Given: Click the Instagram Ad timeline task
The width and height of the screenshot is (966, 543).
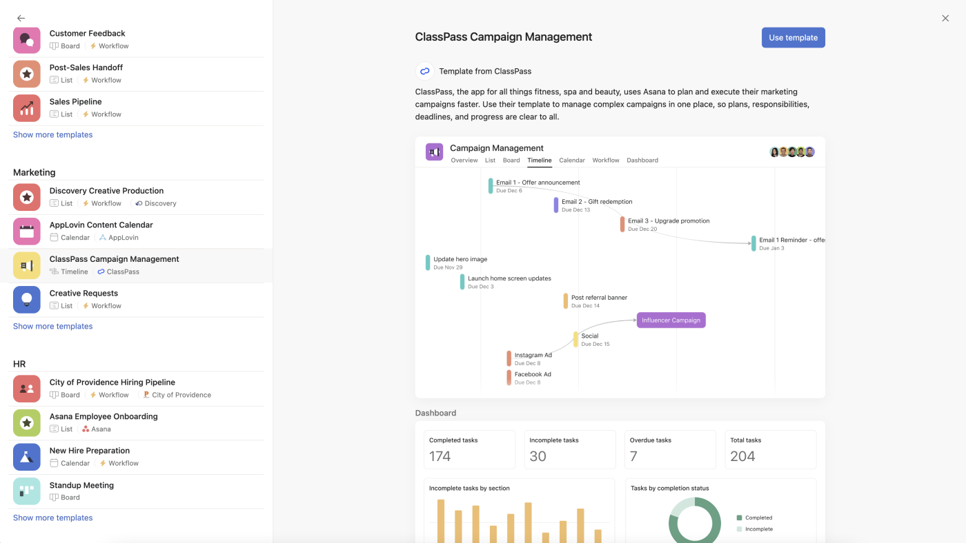Looking at the screenshot, I should [x=530, y=359].
